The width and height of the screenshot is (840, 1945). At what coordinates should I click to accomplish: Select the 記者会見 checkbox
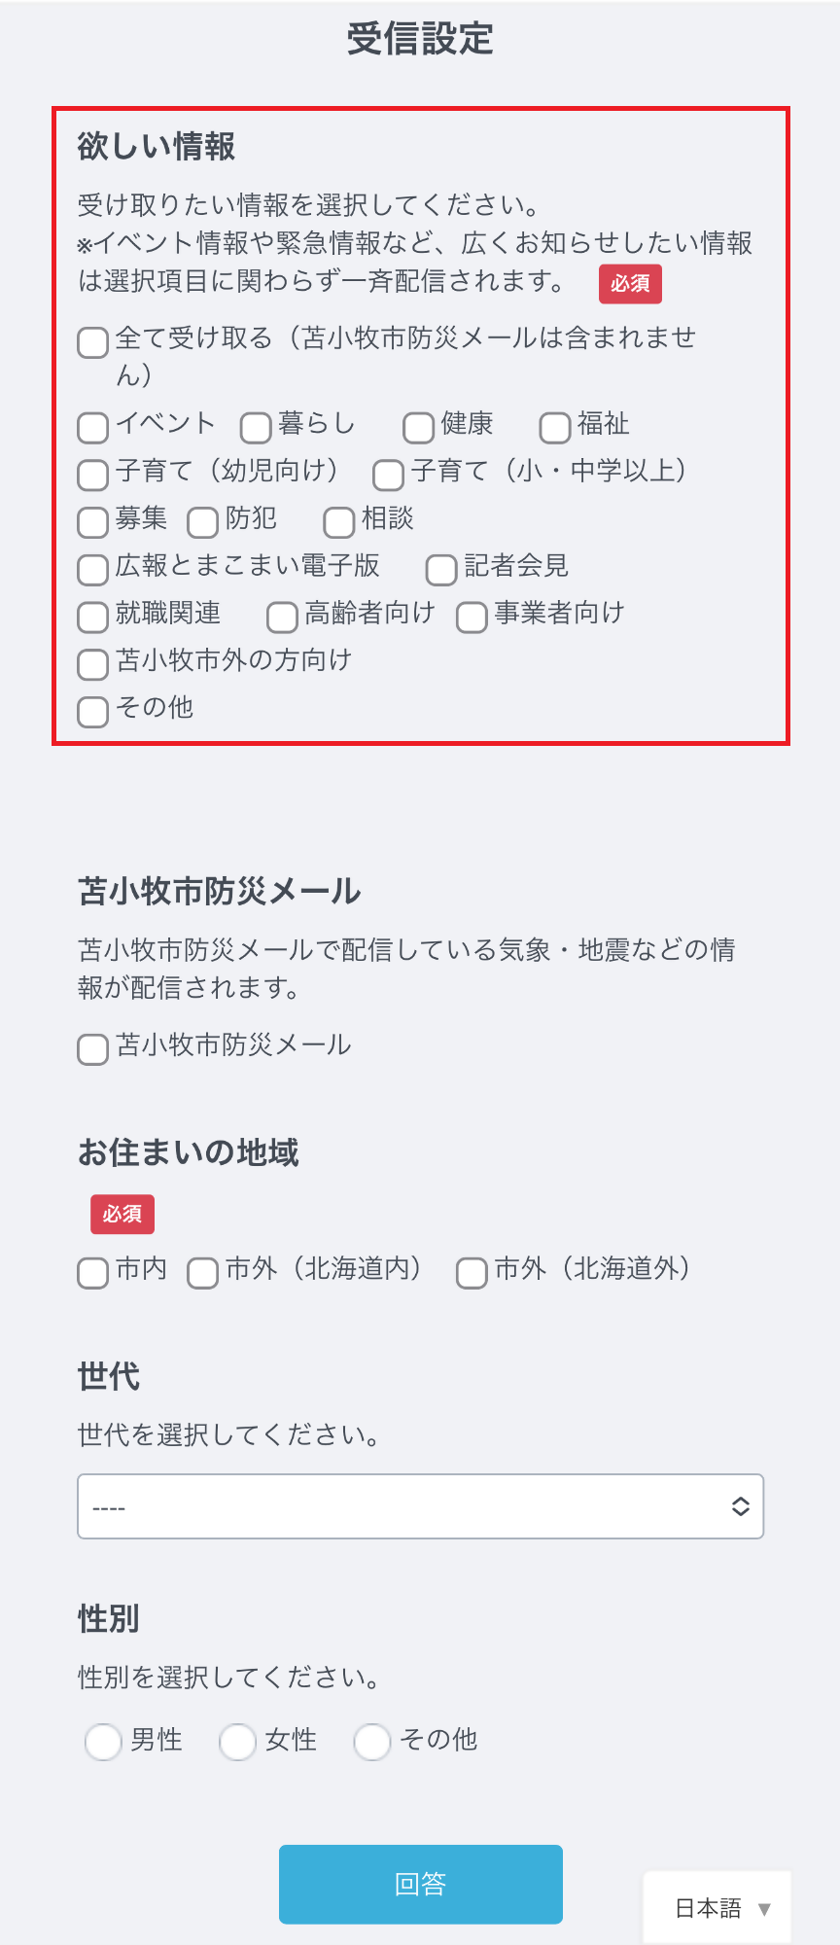441,570
